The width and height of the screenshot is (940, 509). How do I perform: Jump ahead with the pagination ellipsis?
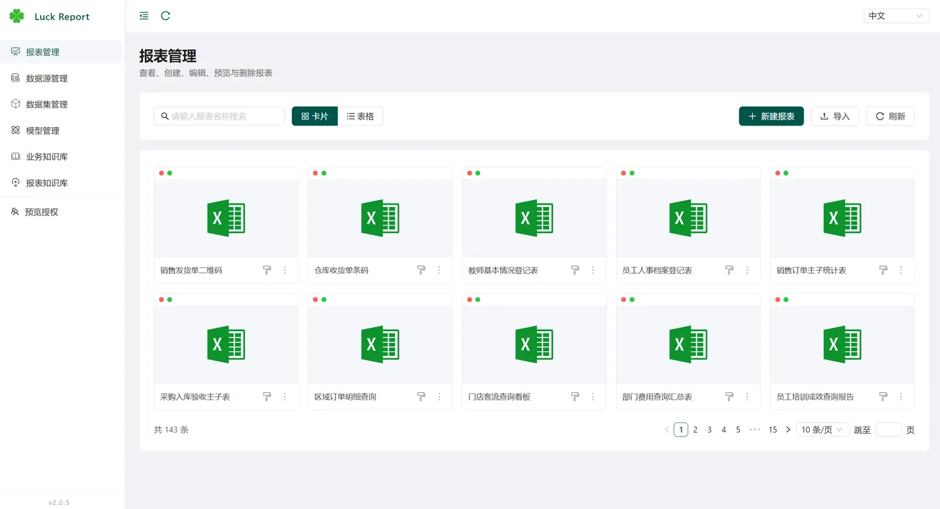tap(755, 430)
